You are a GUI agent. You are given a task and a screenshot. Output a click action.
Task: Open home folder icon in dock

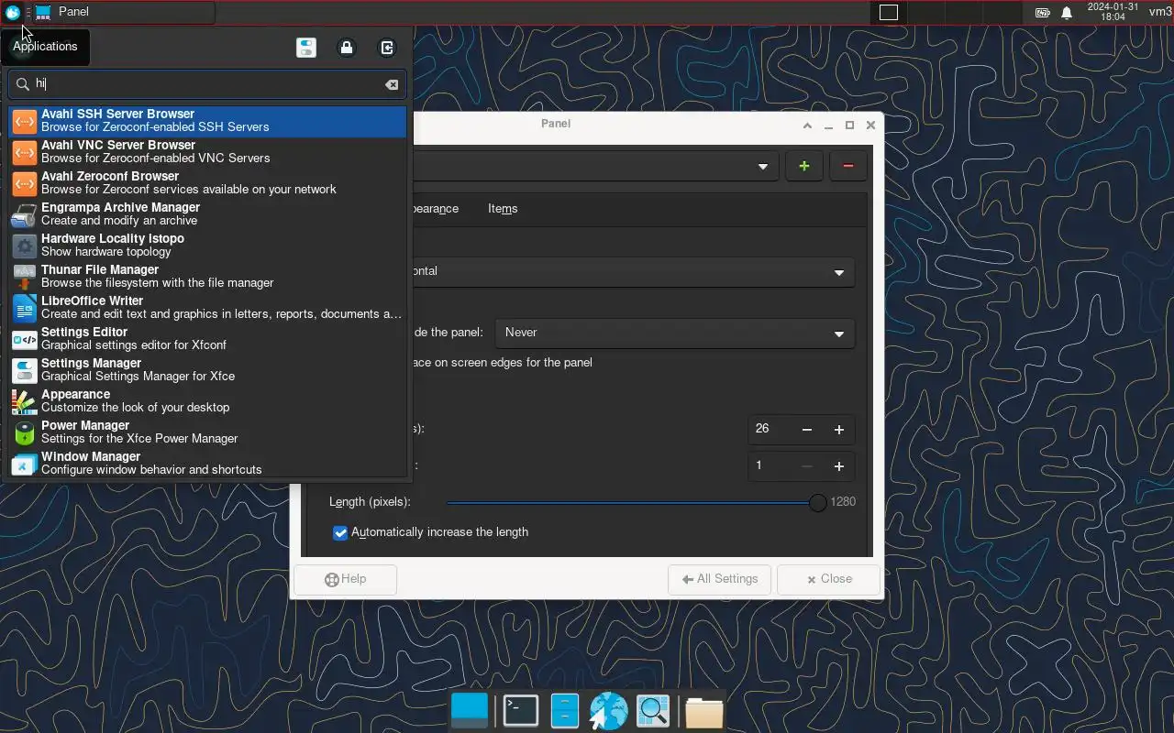coord(703,711)
